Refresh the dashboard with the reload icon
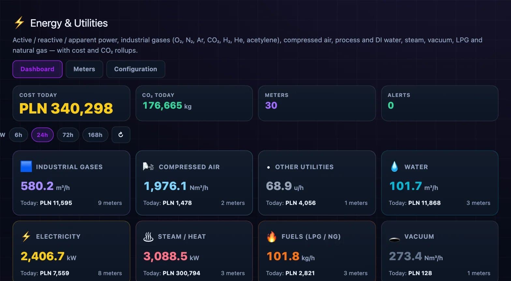511x281 pixels. [x=121, y=135]
